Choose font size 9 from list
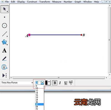Screen dimensions: 111x110 click(40, 86)
